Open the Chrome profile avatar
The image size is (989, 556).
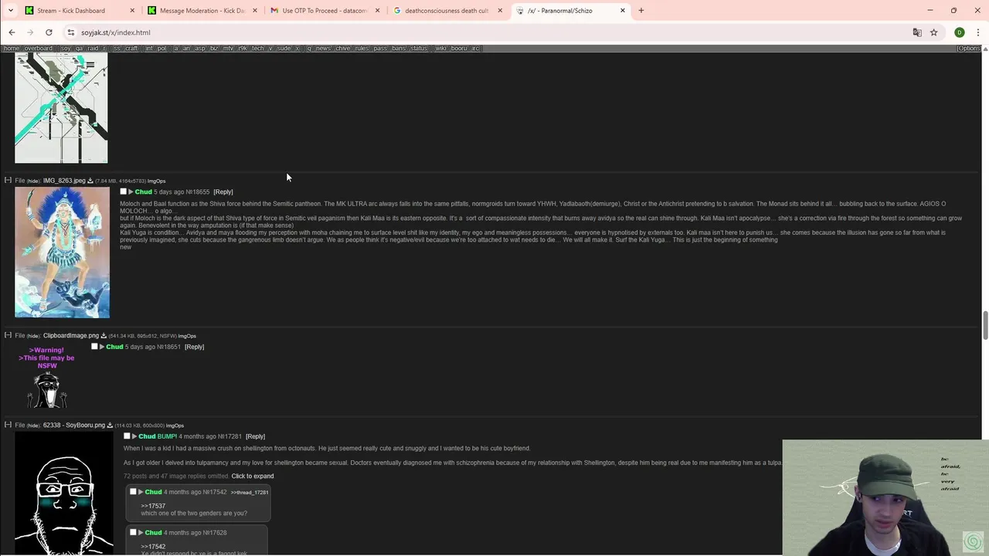coord(959,32)
